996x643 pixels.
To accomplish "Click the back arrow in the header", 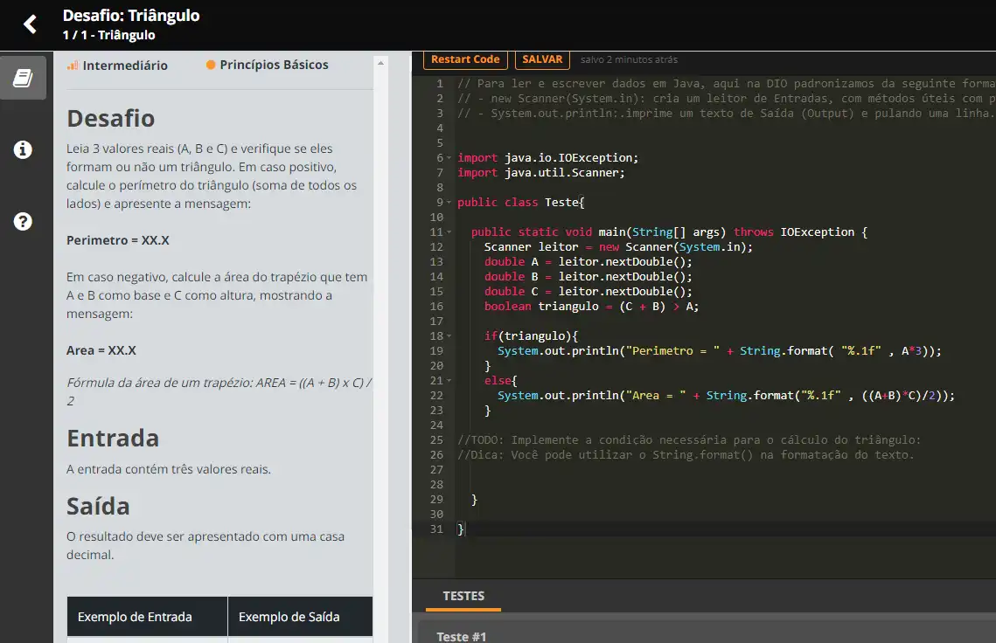I will pyautogui.click(x=30, y=24).
